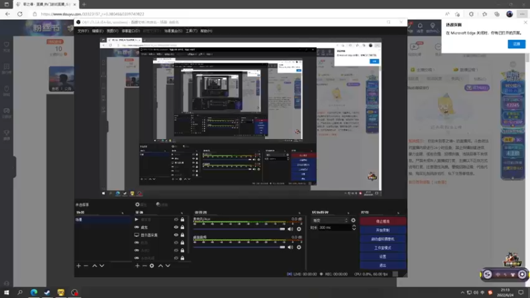Click the 桌面音频 volume slider
This screenshot has height=298, width=530.
tap(239, 247)
